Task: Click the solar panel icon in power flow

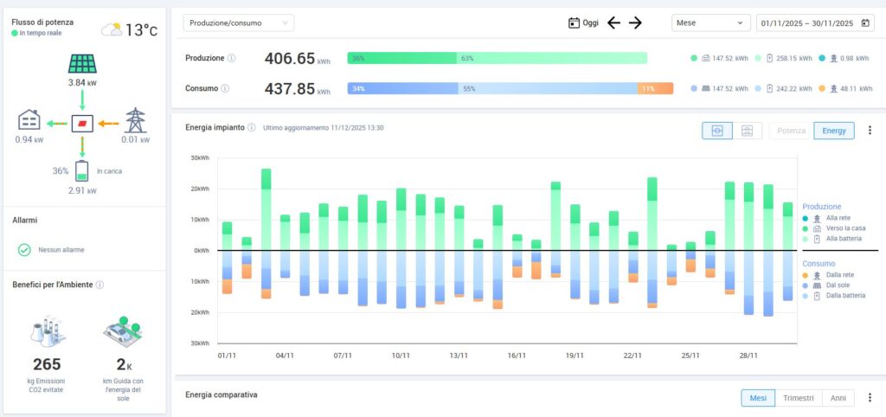Action: 82,65
